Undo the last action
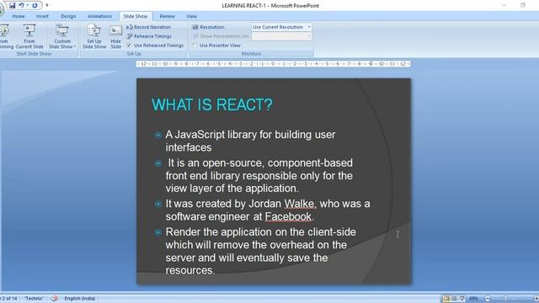The width and height of the screenshot is (539, 303). pyautogui.click(x=21, y=6)
